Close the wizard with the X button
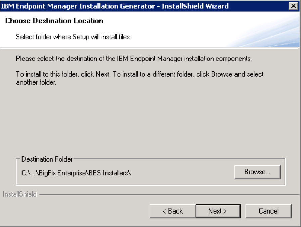 293,6
